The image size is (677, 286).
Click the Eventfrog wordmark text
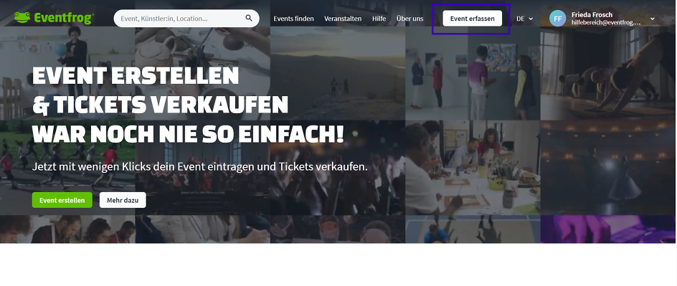coord(64,18)
